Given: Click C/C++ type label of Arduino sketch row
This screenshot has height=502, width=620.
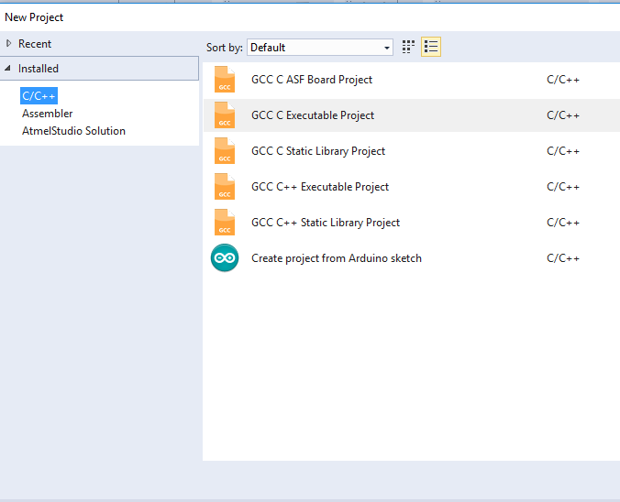Looking at the screenshot, I should [563, 258].
